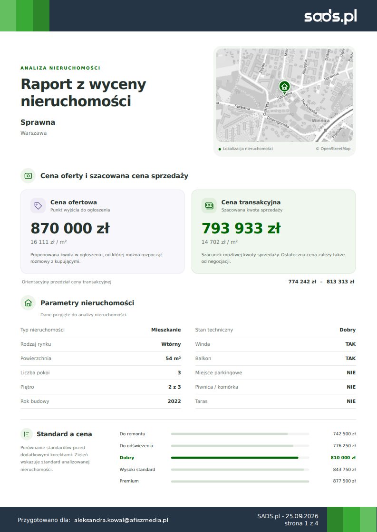Click the 14 702 zł / m² value
The image size is (377, 532).
tap(220, 242)
